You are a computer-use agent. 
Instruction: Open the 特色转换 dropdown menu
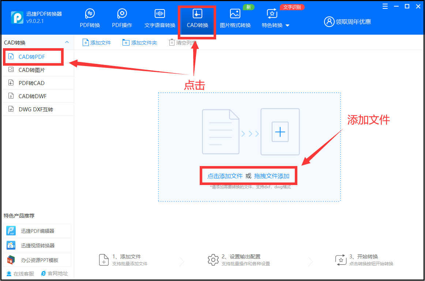(275, 18)
